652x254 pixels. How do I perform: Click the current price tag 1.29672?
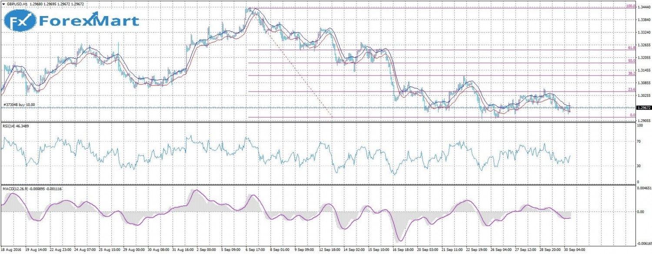click(x=643, y=108)
